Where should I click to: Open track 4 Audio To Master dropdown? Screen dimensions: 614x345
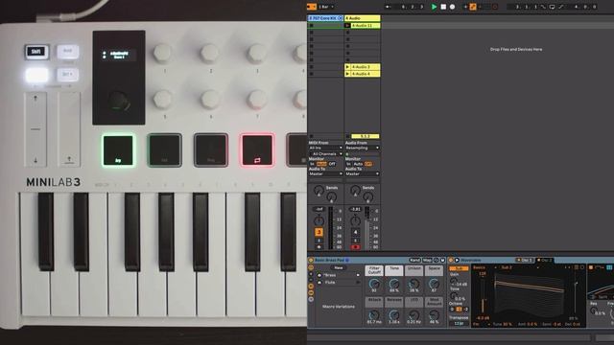pos(363,173)
